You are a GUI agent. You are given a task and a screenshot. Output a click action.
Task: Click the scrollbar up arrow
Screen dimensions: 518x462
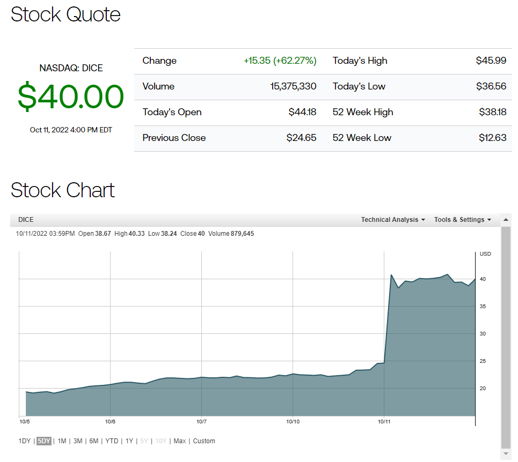click(506, 220)
